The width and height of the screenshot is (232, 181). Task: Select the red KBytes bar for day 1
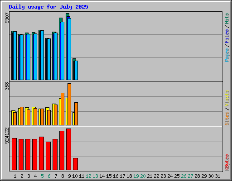14,154
